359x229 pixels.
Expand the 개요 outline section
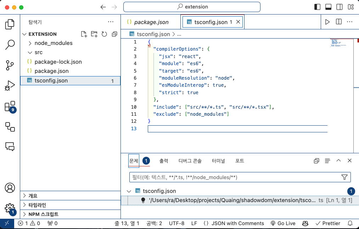[24, 196]
